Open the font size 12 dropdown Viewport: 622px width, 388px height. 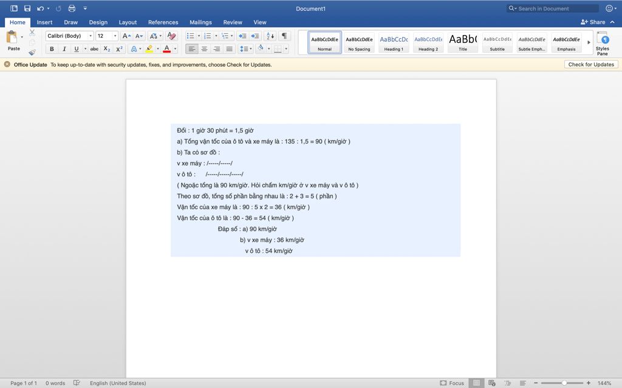[x=115, y=36]
